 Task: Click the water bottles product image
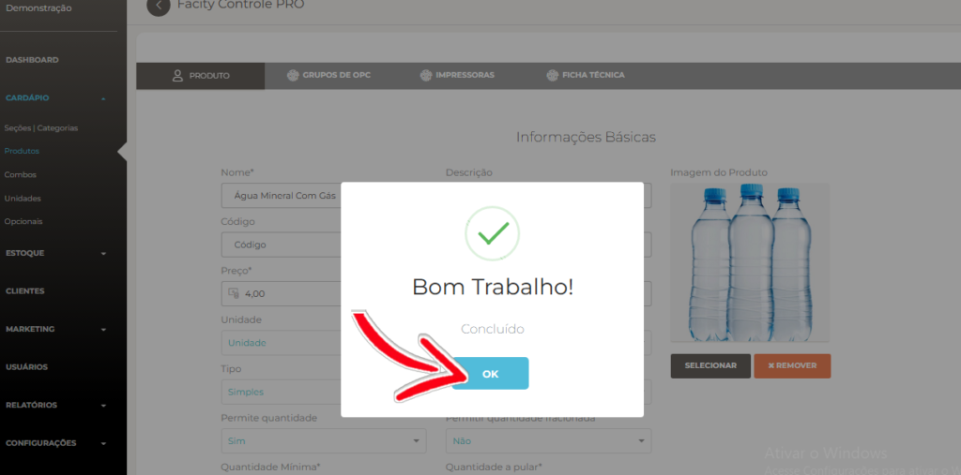(750, 262)
